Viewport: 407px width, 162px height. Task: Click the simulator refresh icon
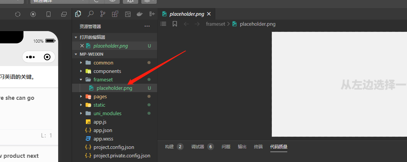click(18, 14)
